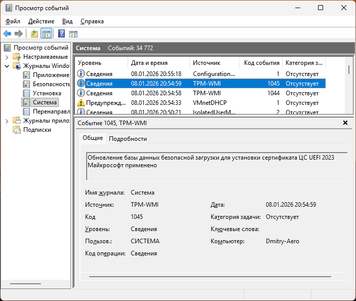Close event preview pane with X
The height and width of the screenshot is (301, 356).
[x=345, y=123]
